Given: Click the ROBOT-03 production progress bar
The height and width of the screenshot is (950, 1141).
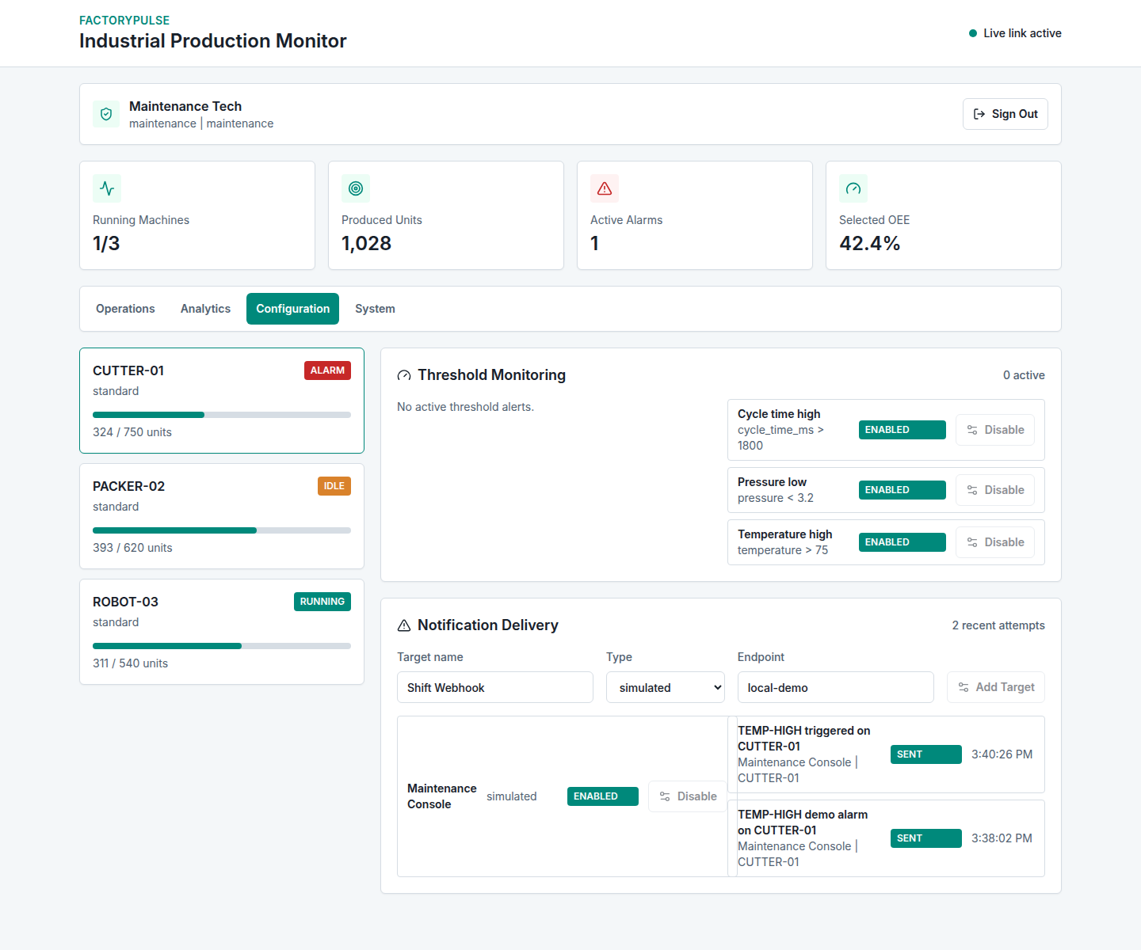Looking at the screenshot, I should click(222, 646).
